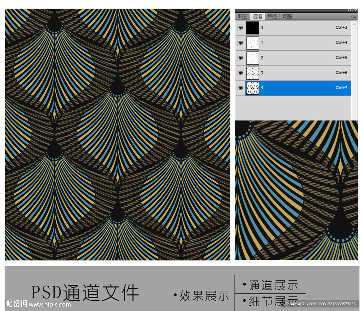Select the 通道 tab
Viewport: 363px width, 311px height.
coord(257,16)
